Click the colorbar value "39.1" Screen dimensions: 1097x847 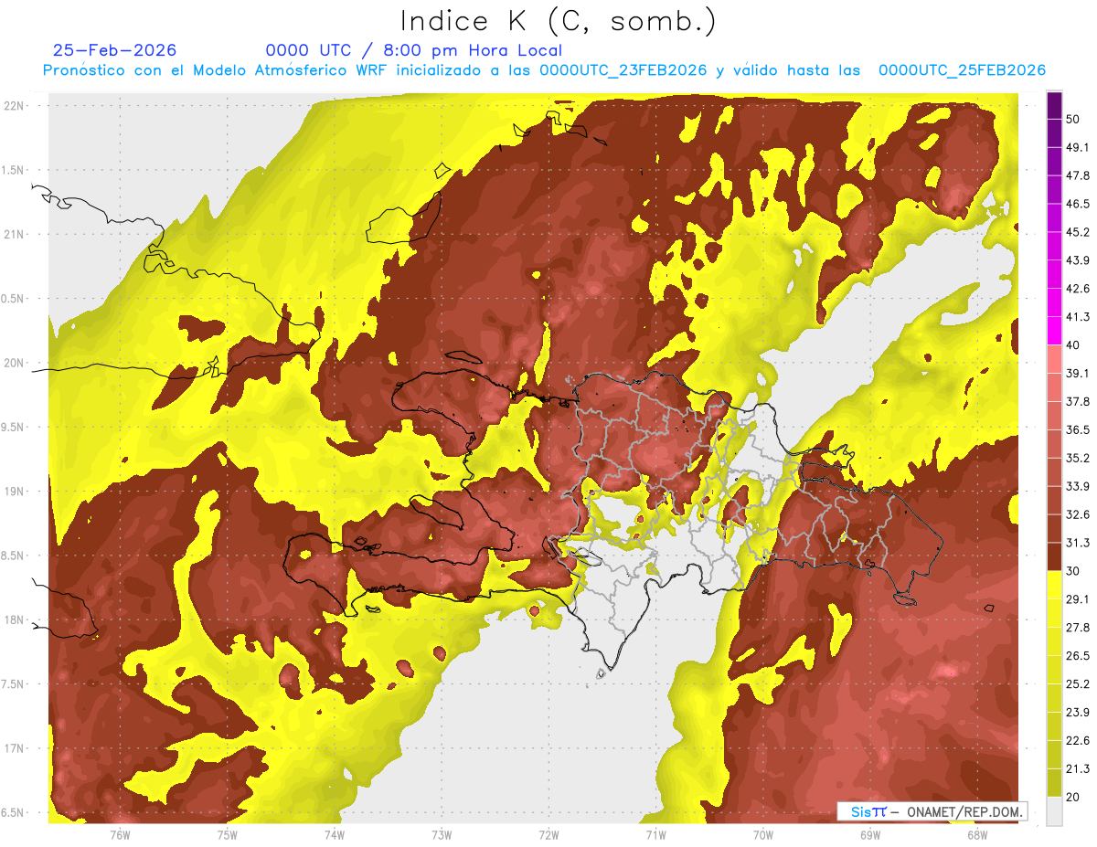tap(1078, 373)
